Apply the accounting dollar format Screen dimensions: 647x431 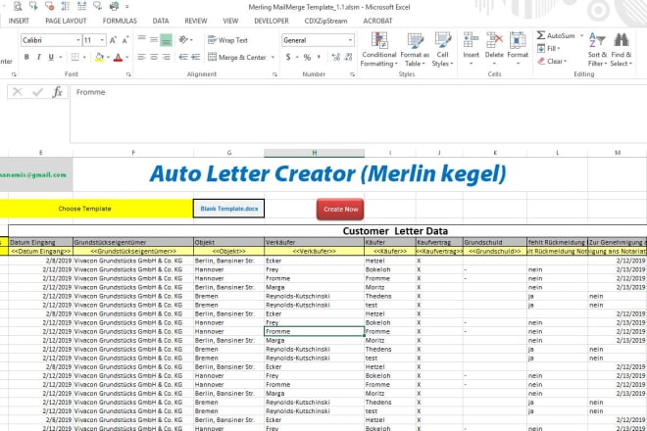(288, 57)
